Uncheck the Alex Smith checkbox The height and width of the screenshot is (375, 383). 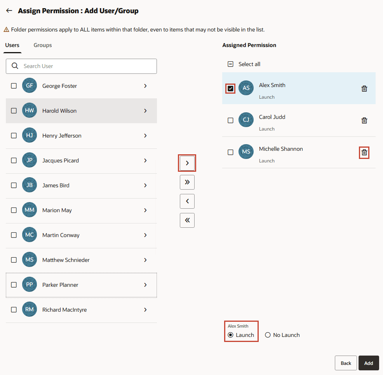230,89
